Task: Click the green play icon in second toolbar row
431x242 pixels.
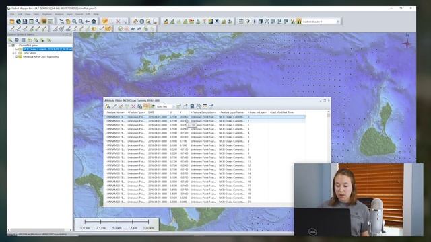Action: pos(120,28)
